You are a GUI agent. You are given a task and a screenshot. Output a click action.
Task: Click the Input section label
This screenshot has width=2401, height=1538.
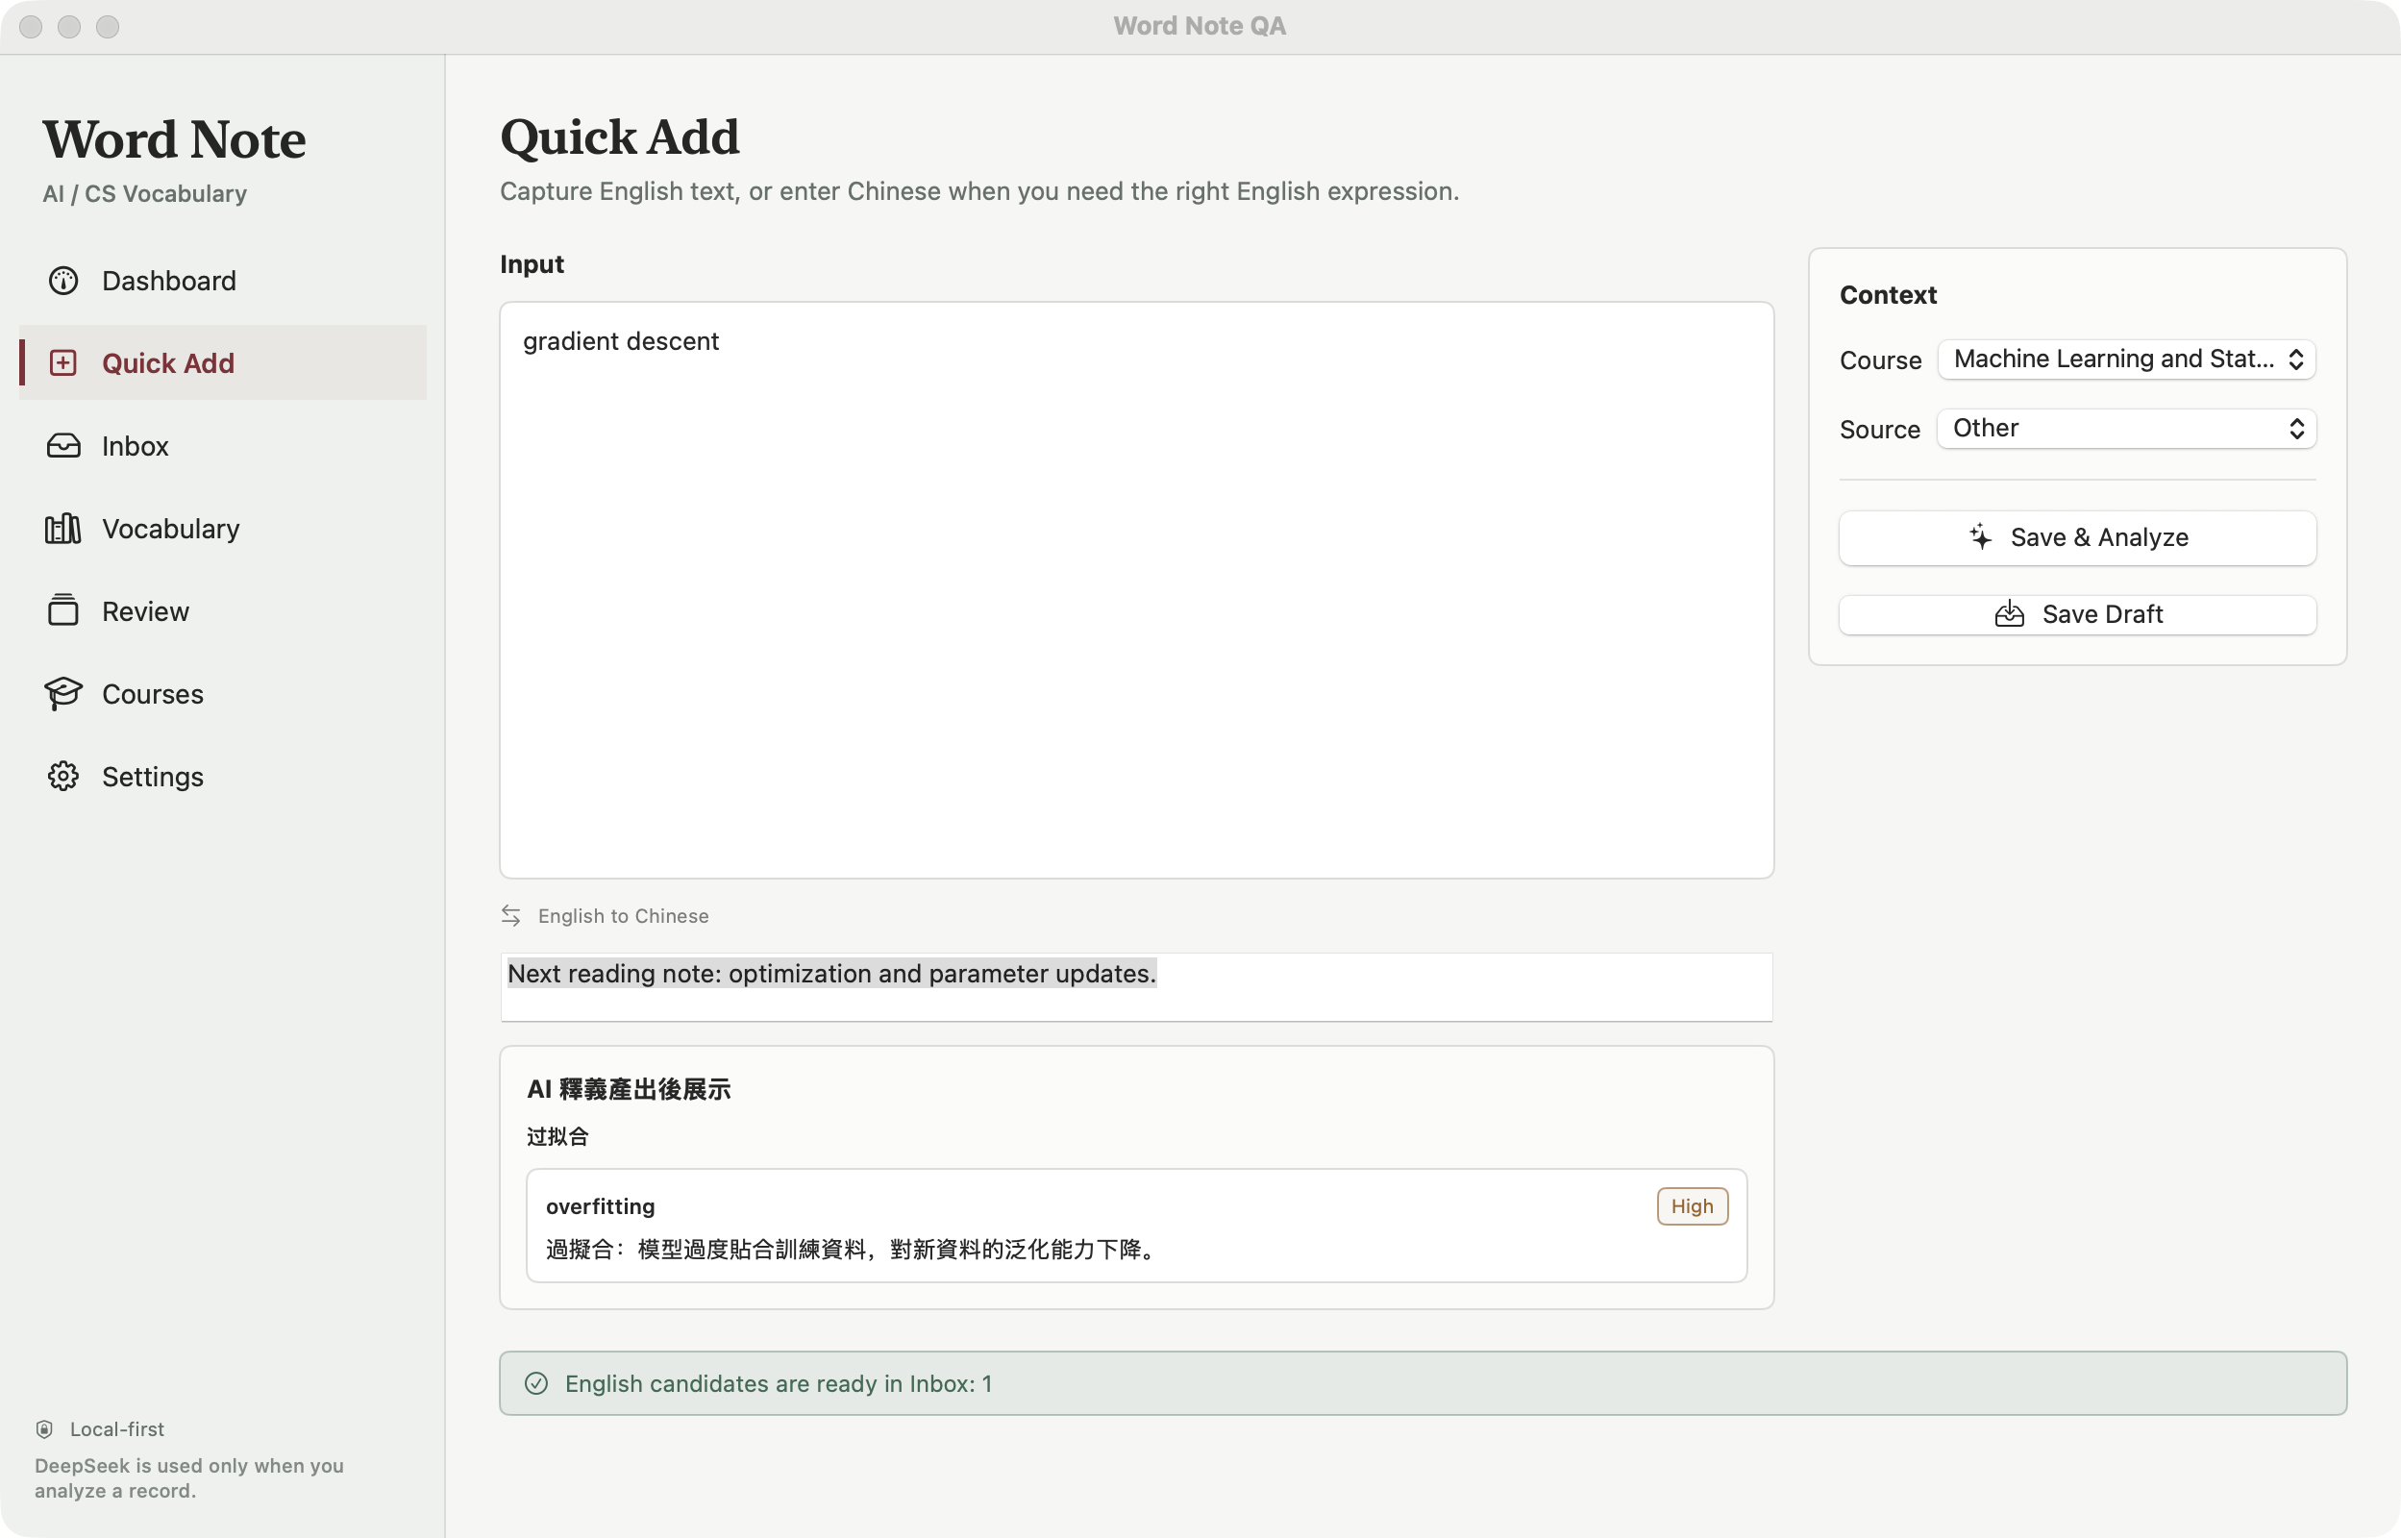[x=532, y=263]
